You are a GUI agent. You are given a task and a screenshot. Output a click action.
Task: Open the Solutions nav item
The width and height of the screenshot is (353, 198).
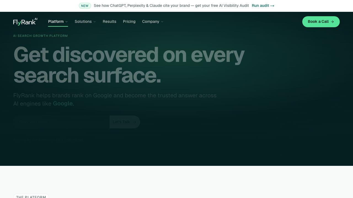85,21
